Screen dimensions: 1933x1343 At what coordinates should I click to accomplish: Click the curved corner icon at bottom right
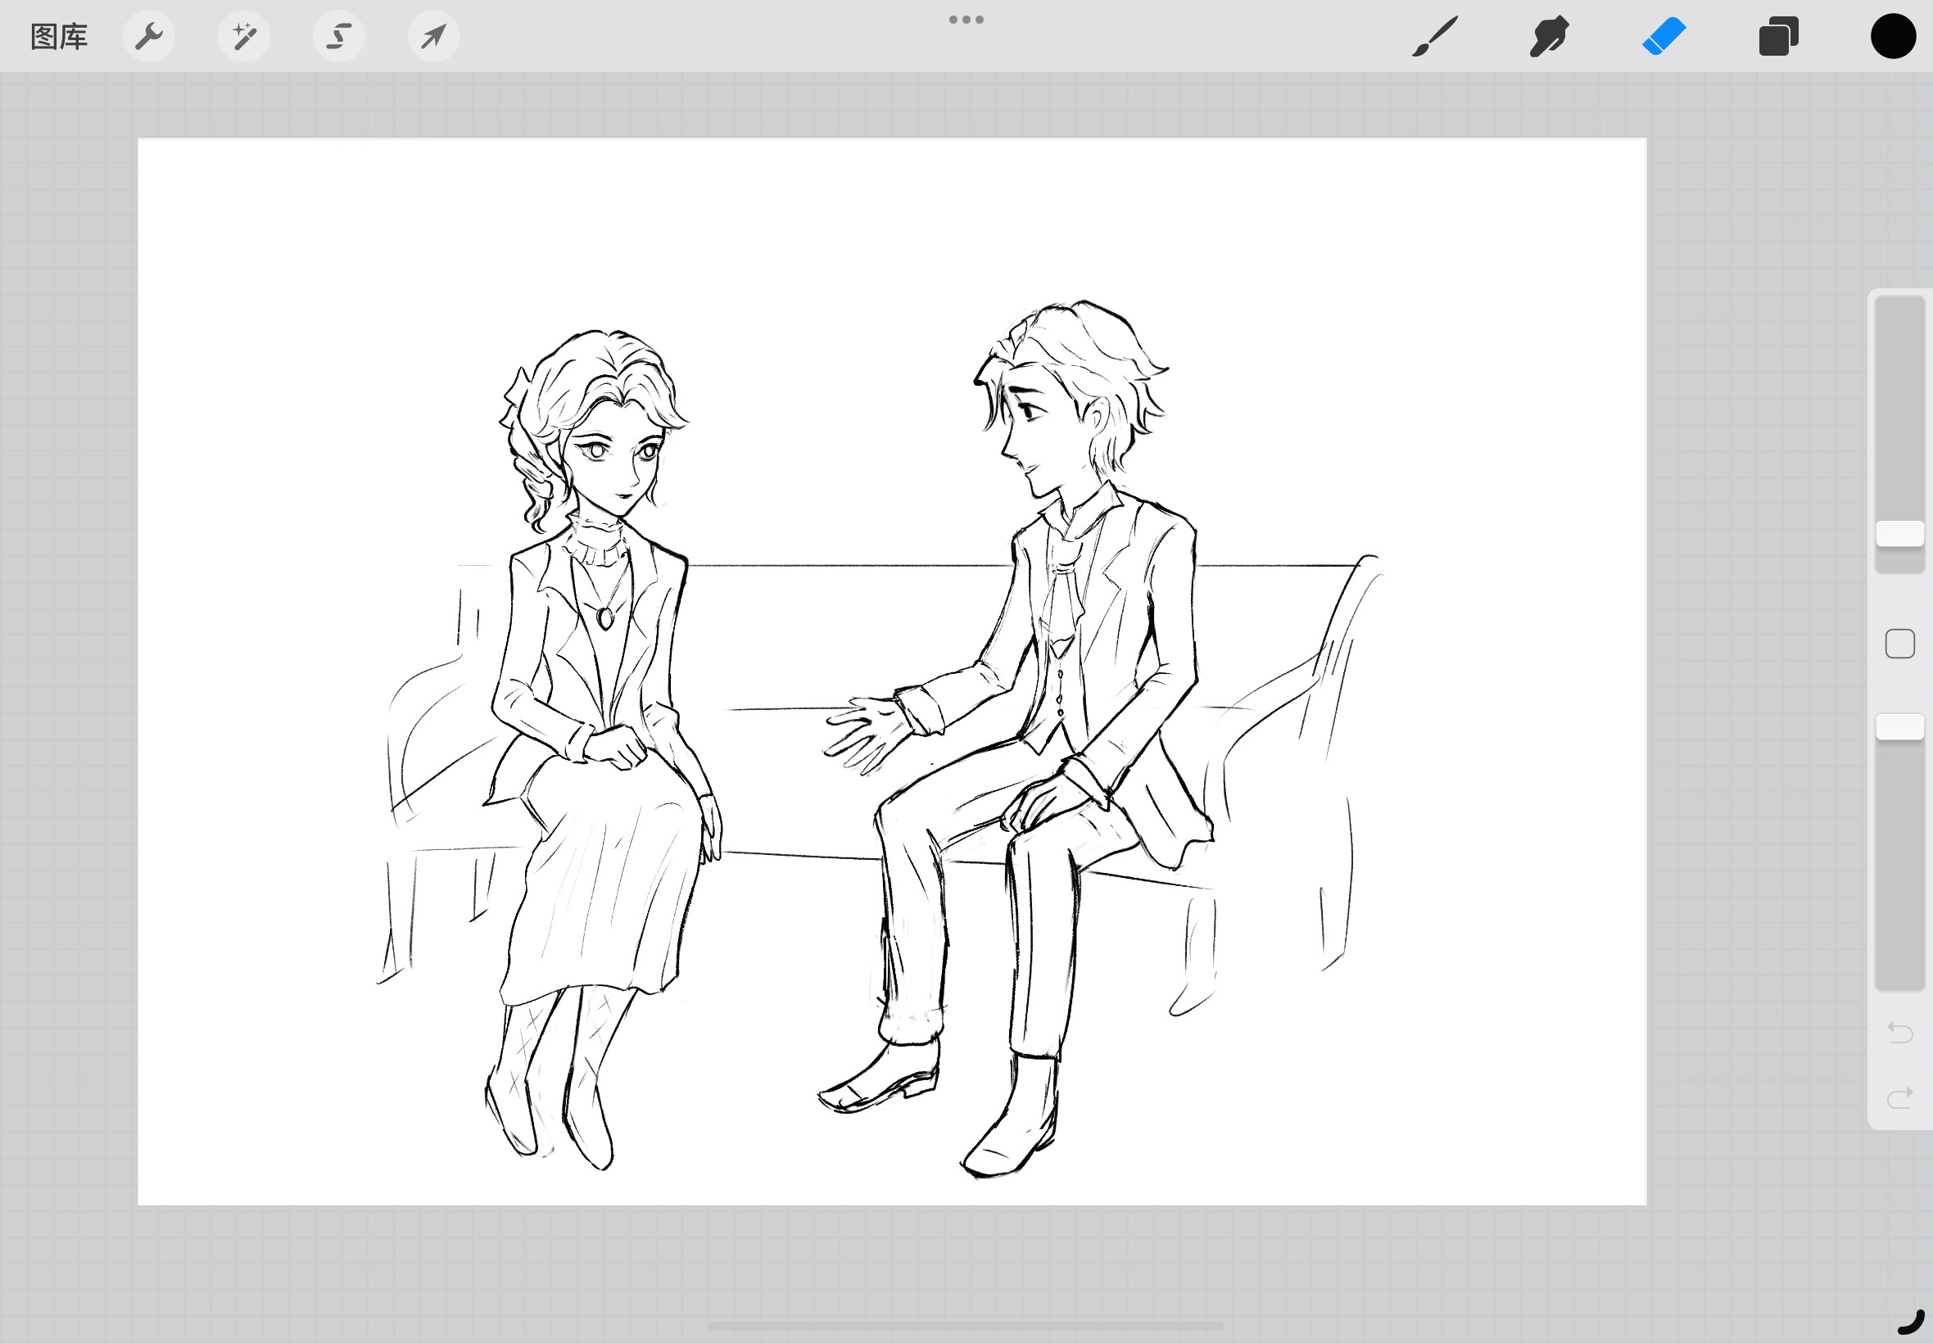point(1911,1322)
